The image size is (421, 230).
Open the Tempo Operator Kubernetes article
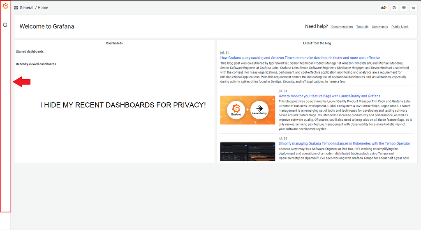(x=344, y=143)
